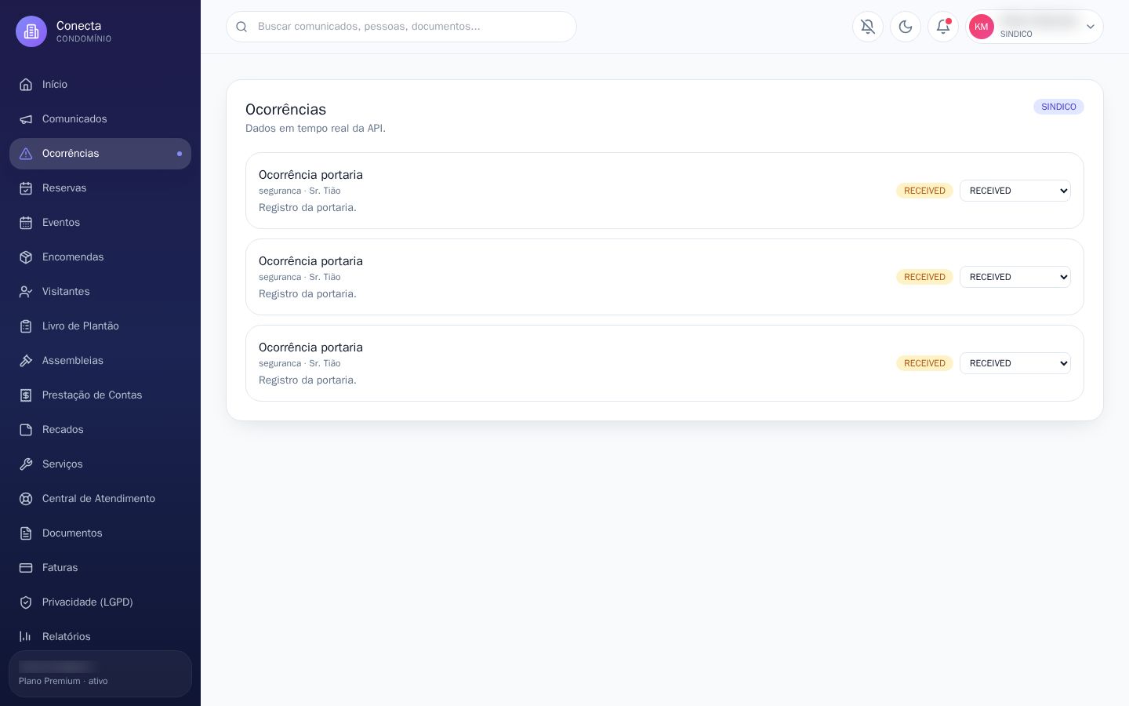Click the Faturas credit card icon

26,568
